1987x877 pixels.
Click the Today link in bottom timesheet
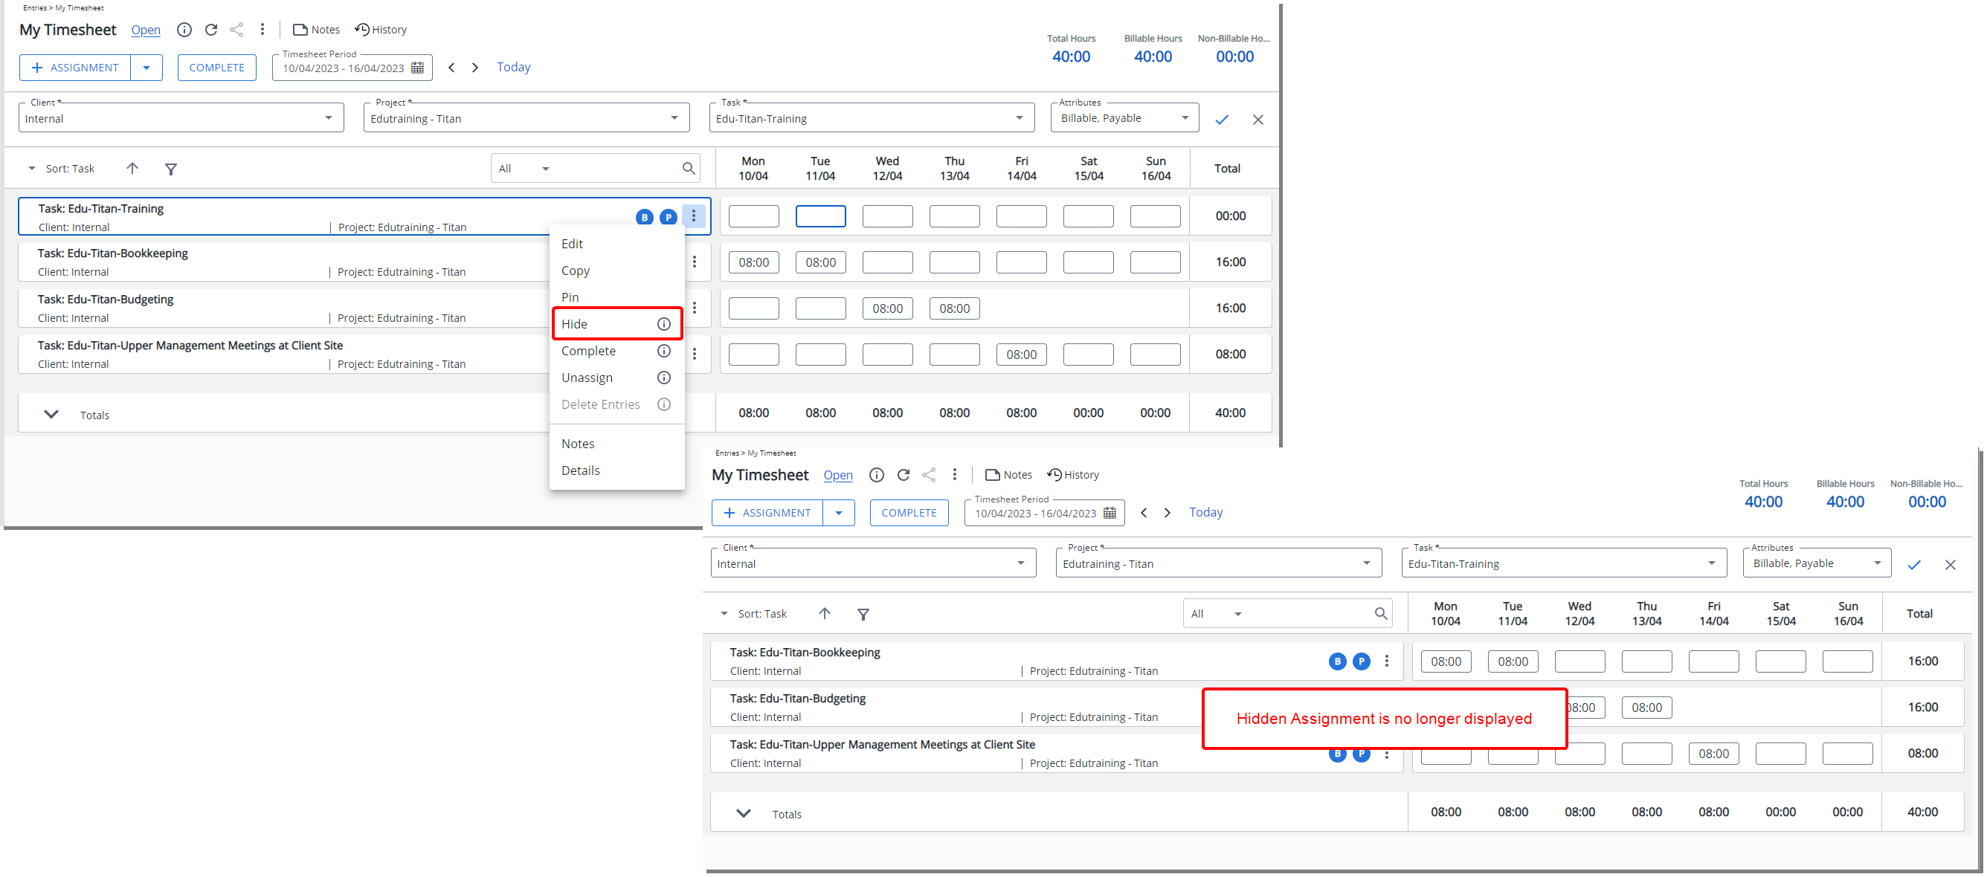point(1205,513)
